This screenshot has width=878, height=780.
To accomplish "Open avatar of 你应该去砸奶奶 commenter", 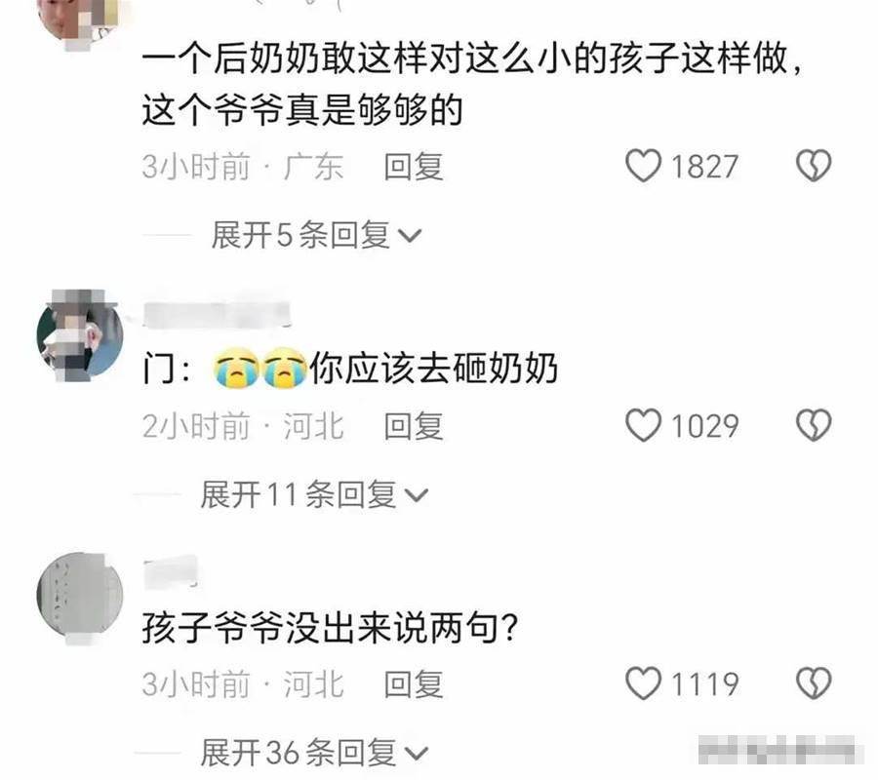I will tap(80, 334).
